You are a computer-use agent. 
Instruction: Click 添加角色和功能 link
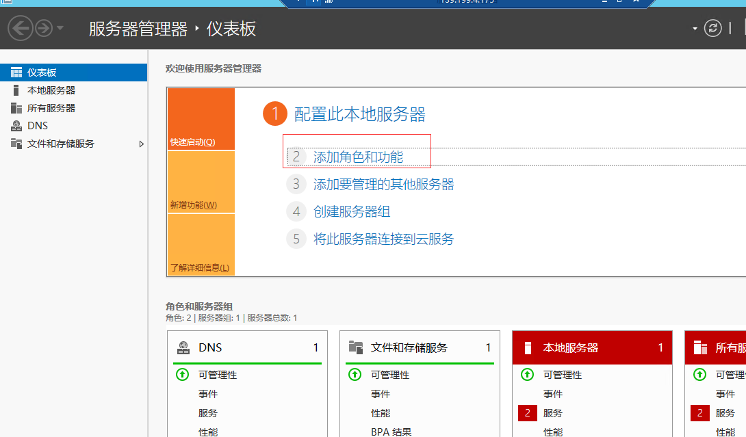click(358, 157)
